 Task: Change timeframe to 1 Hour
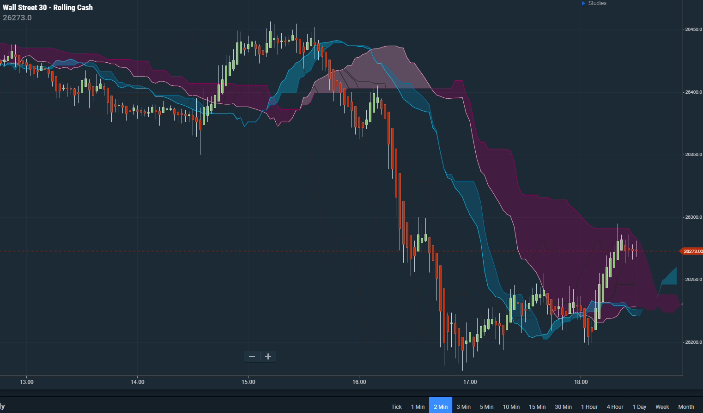(x=589, y=407)
